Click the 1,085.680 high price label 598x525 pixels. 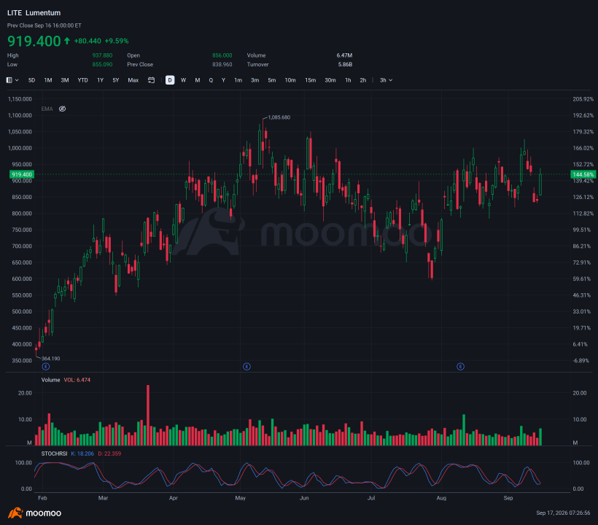(279, 117)
